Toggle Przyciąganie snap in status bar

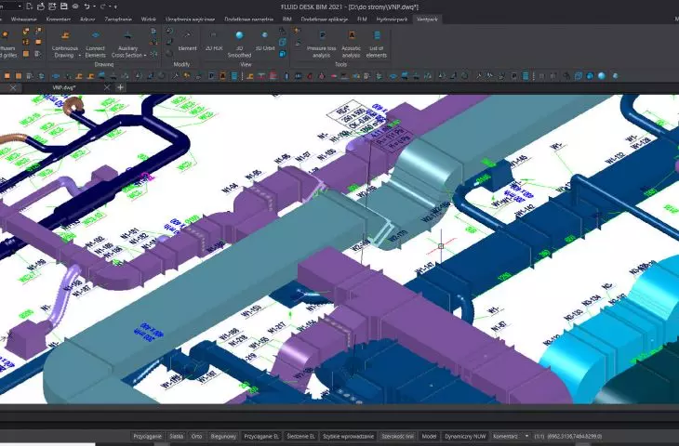(x=147, y=436)
